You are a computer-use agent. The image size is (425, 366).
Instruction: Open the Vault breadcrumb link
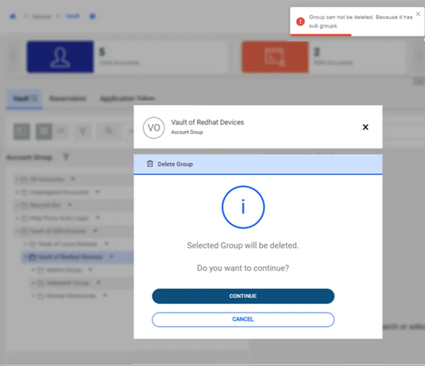[x=73, y=16]
